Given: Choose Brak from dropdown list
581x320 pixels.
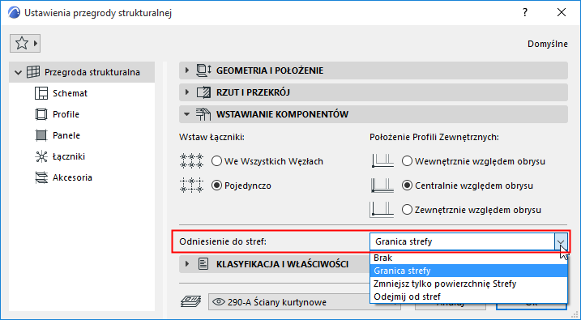Looking at the screenshot, I should click(468, 258).
